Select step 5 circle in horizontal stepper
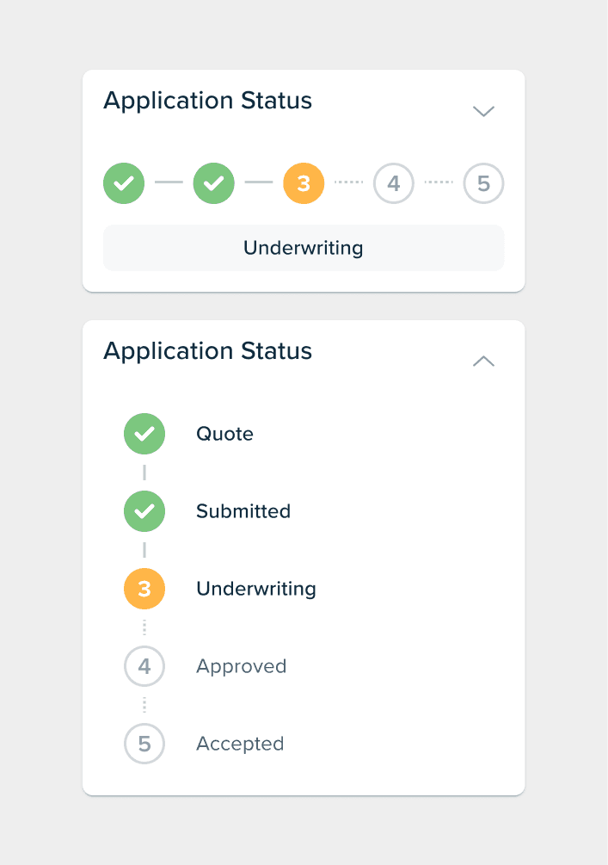Screen dimensions: 608x865 click(483, 183)
